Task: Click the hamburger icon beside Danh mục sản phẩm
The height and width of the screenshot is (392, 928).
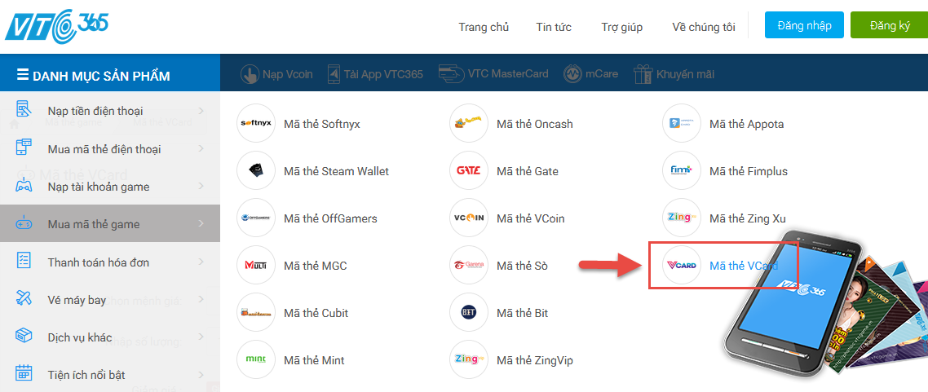Action: (23, 75)
